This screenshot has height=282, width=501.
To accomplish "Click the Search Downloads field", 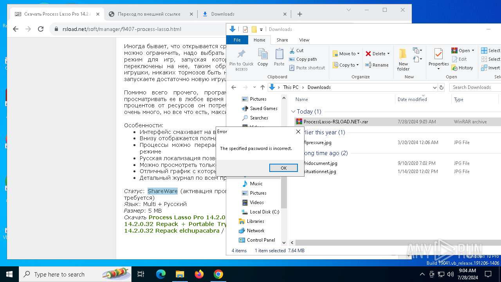I will 475,87.
